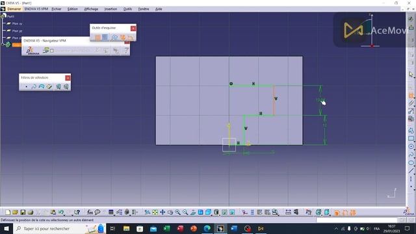
Task: Open the ENOVIA V5 VPM menu
Action: coord(36,9)
